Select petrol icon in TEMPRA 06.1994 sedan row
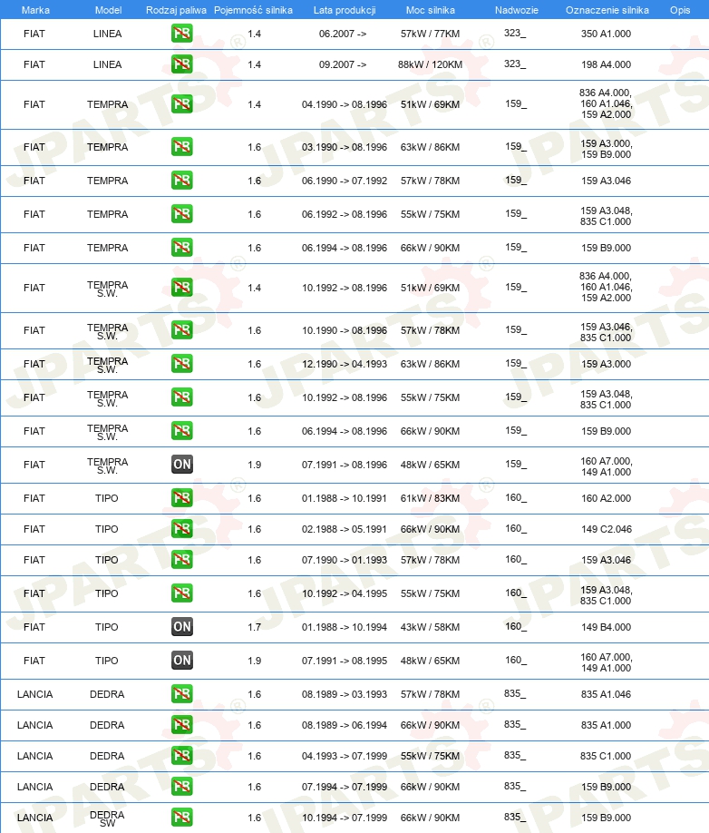 coord(181,248)
